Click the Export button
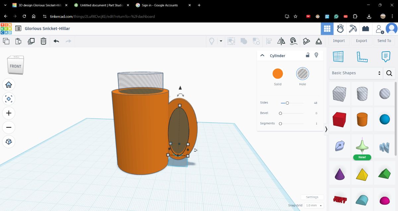The image size is (398, 211). pyautogui.click(x=361, y=40)
